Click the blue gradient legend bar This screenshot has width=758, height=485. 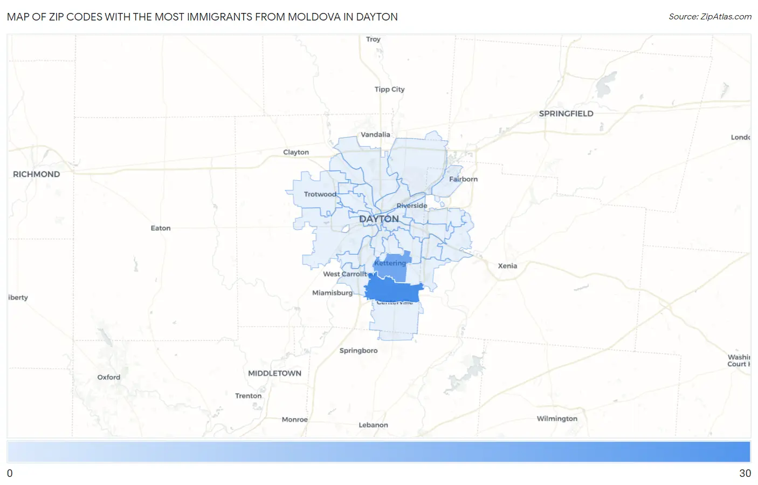coord(378,452)
